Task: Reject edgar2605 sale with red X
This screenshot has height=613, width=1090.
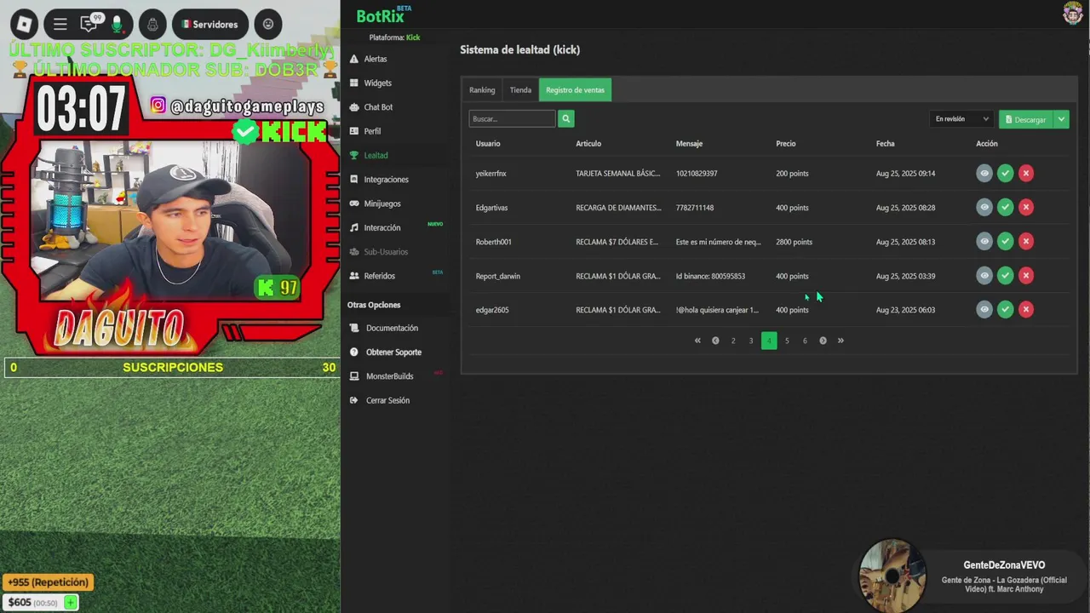Action: click(1026, 309)
